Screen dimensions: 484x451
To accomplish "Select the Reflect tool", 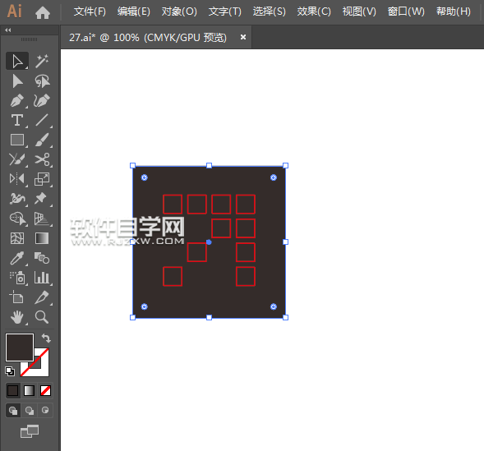I will coord(17,179).
